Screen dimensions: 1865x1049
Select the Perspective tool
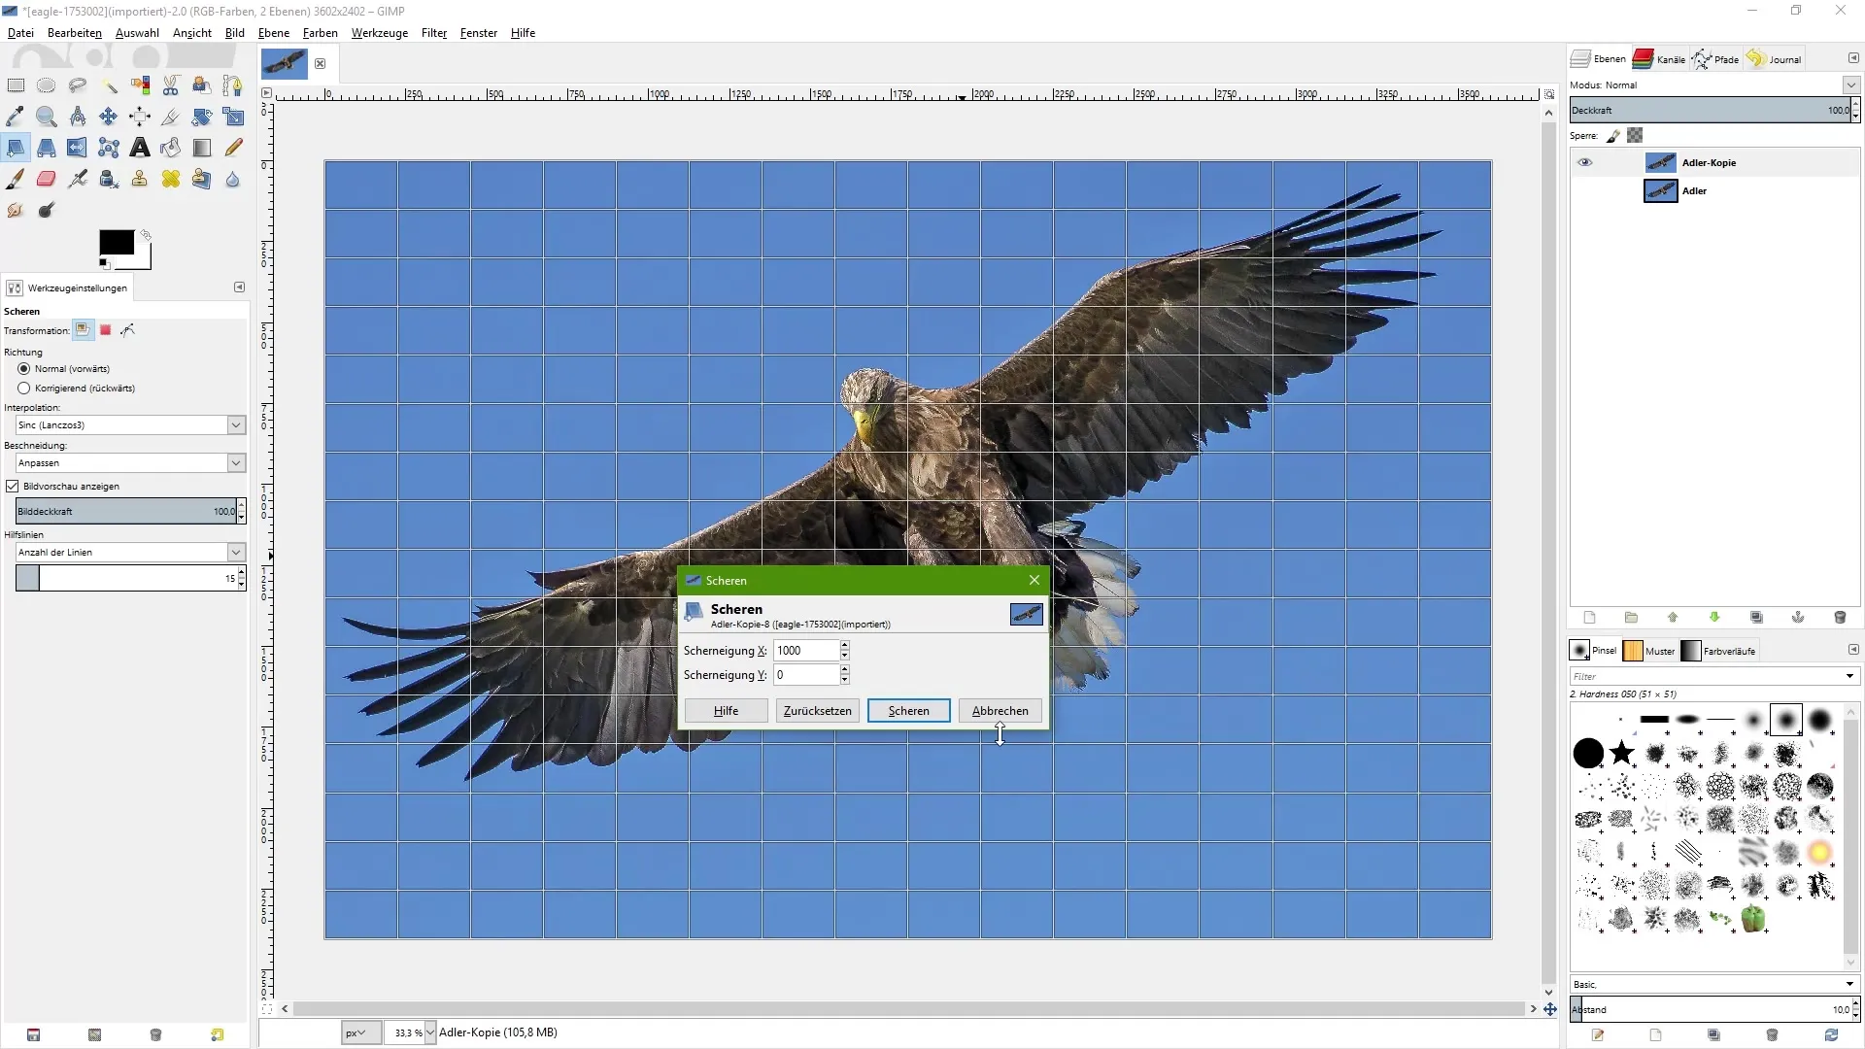click(x=47, y=148)
